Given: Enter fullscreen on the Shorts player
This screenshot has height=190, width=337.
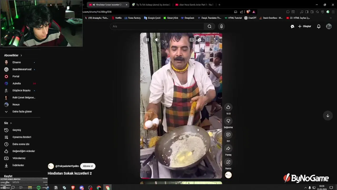Looking at the screenshot, I should pos(216,40).
